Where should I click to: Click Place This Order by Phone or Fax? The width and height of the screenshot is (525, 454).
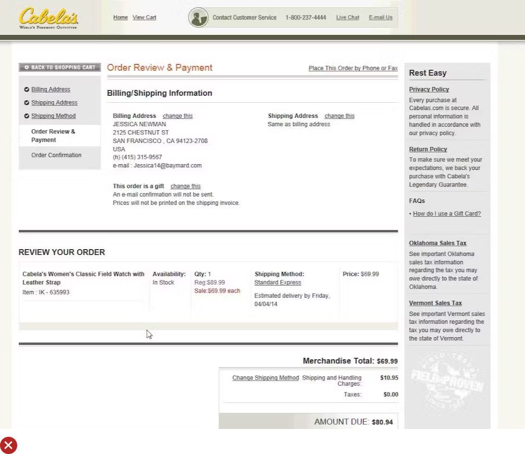353,68
